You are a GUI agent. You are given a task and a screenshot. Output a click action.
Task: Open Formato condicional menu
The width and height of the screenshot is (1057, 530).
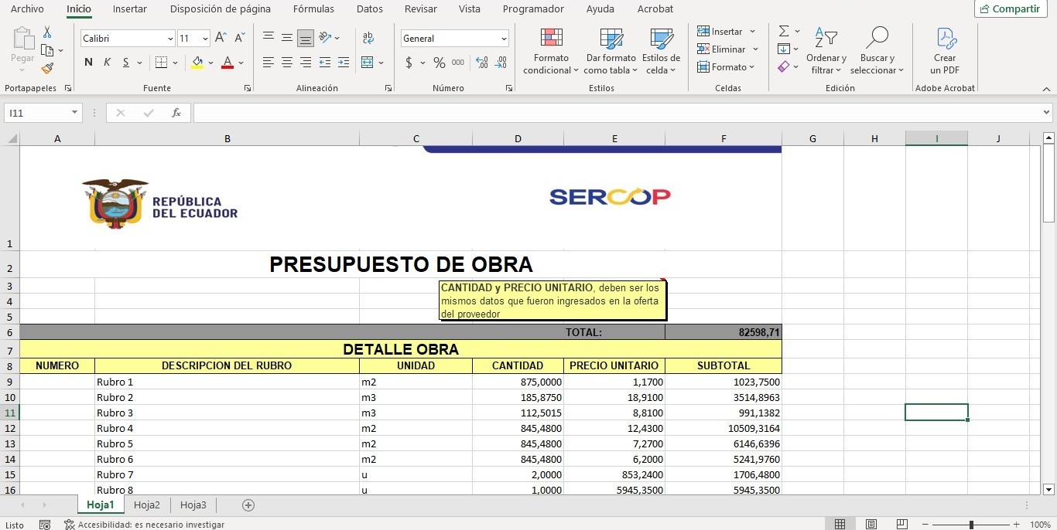pyautogui.click(x=551, y=51)
